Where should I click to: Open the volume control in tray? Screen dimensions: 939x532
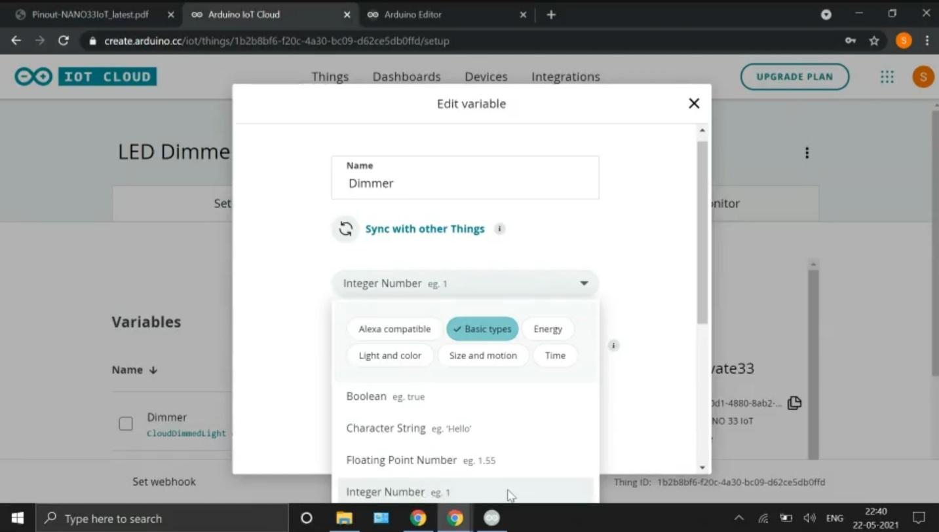810,518
